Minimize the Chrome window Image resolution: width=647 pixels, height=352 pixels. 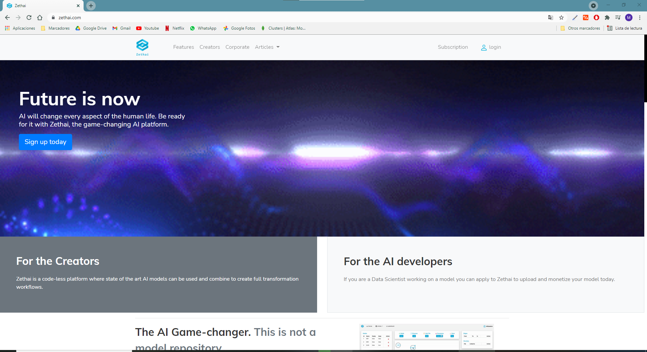tap(608, 5)
